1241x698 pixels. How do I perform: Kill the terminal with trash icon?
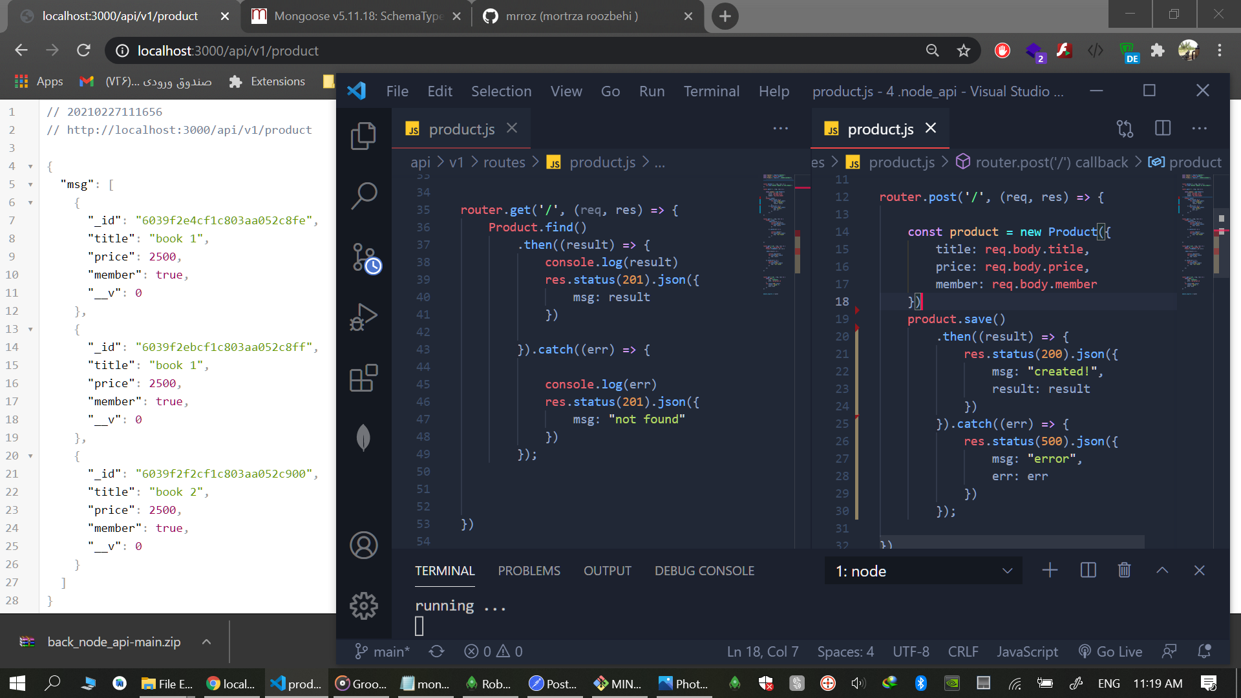coord(1124,570)
